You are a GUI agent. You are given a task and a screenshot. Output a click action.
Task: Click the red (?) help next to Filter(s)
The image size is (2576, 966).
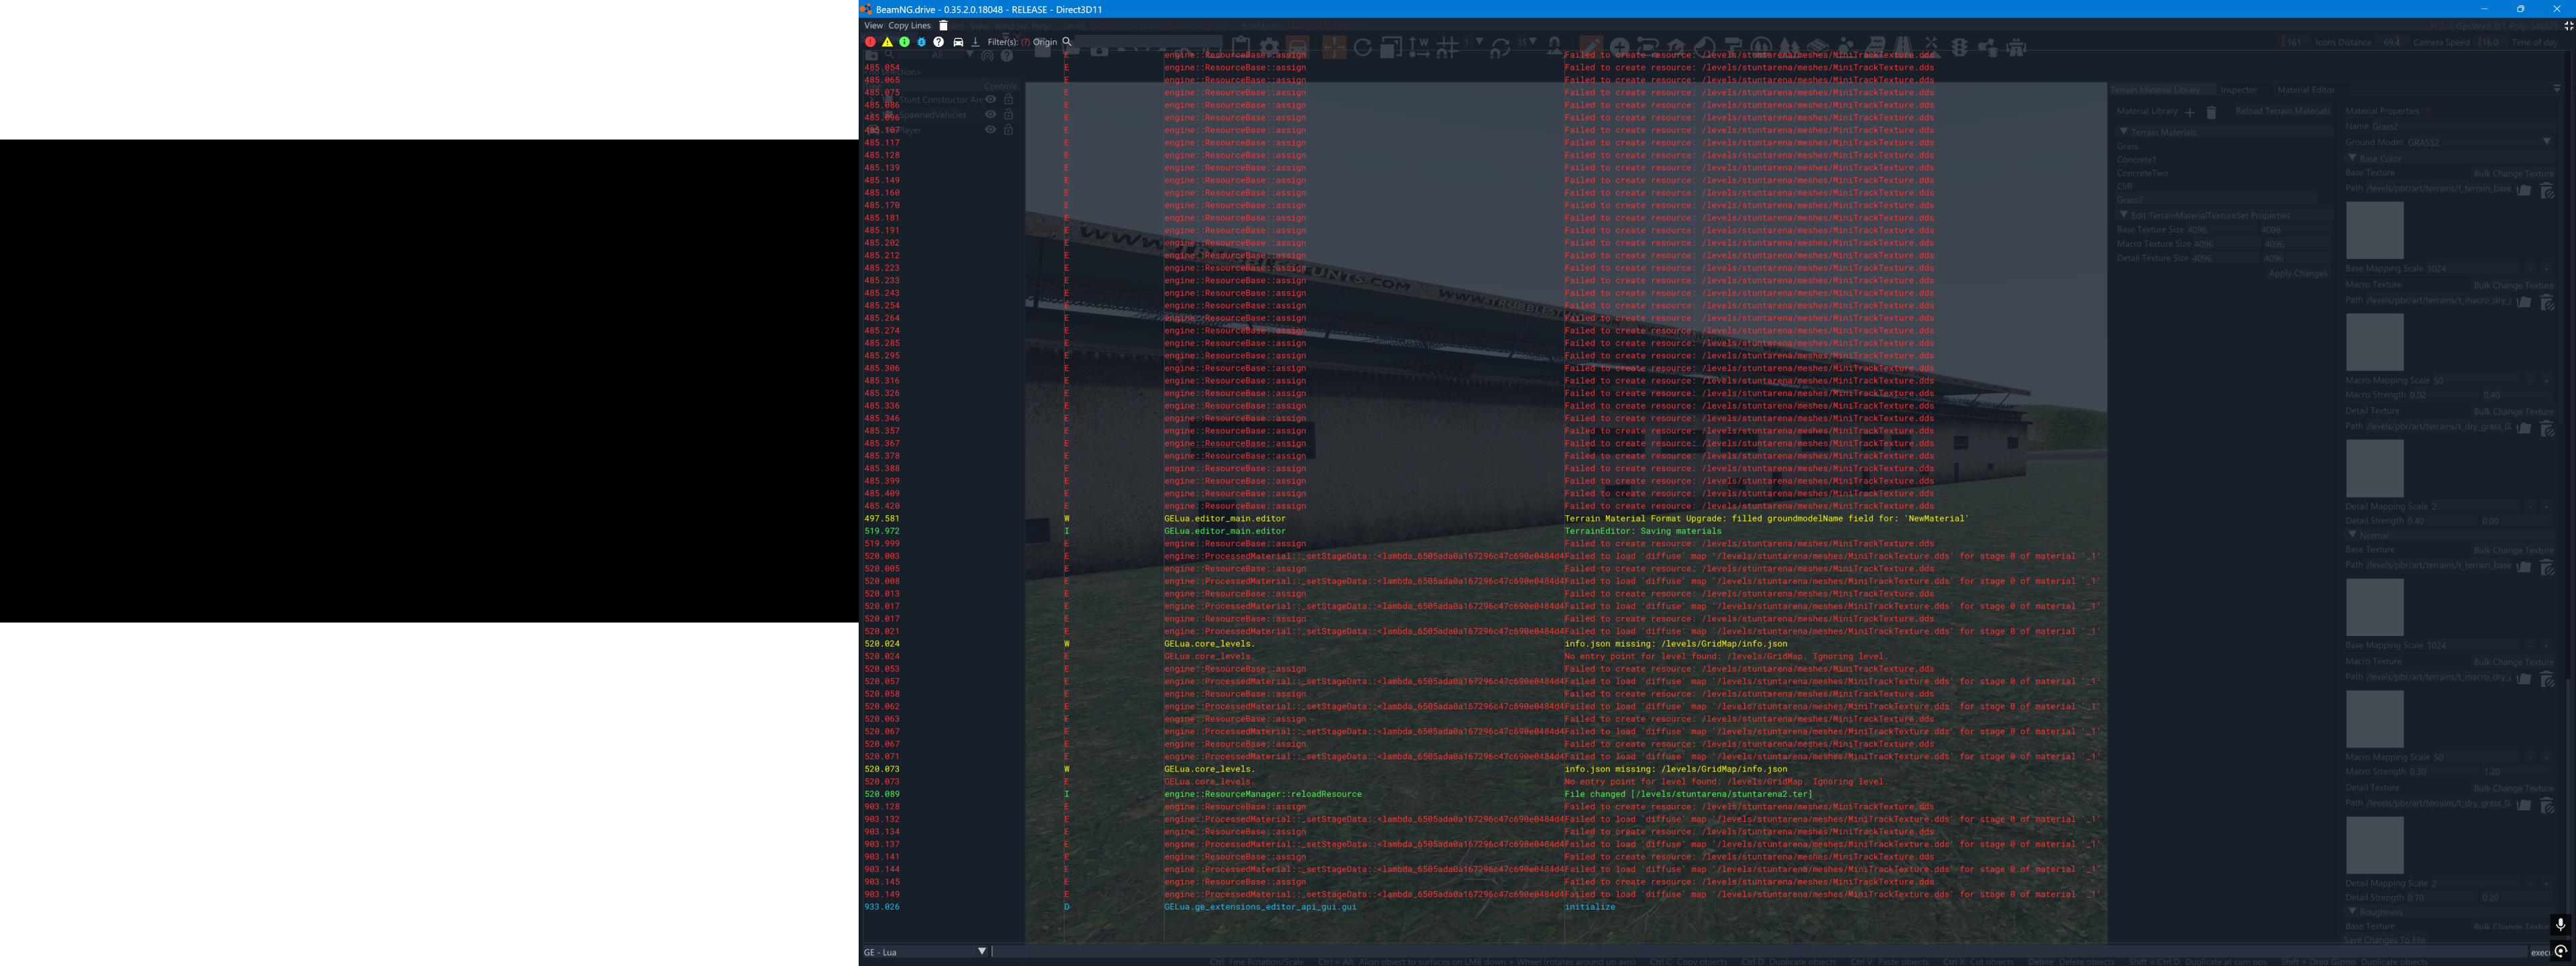pos(1025,42)
